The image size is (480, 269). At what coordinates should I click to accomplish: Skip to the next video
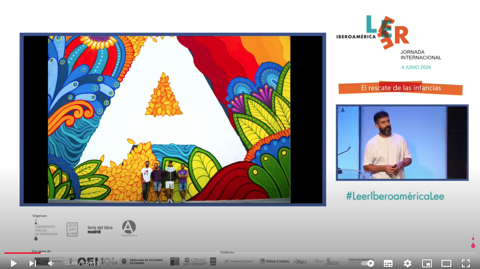pos(32,263)
